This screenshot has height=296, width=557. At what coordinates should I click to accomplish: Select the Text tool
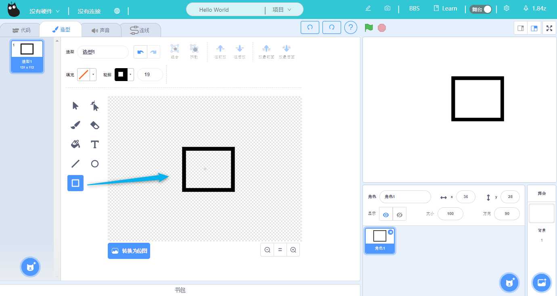[94, 144]
